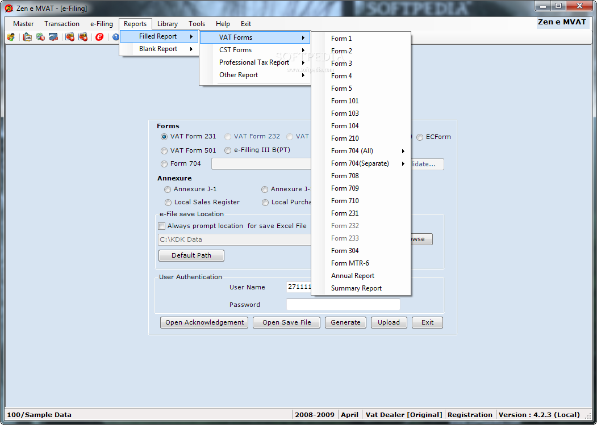Image resolution: width=597 pixels, height=425 pixels.
Task: Select the VAT Form 232 radio button
Action: tap(227, 137)
